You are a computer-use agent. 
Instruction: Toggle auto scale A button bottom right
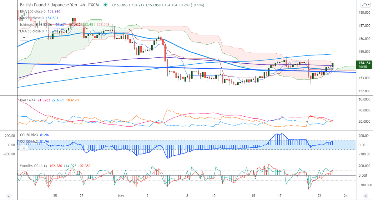pos(365,196)
